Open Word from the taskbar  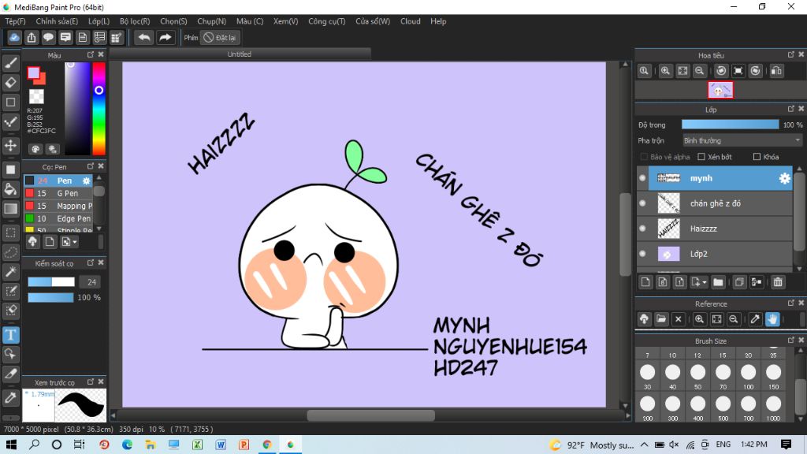pyautogui.click(x=221, y=445)
